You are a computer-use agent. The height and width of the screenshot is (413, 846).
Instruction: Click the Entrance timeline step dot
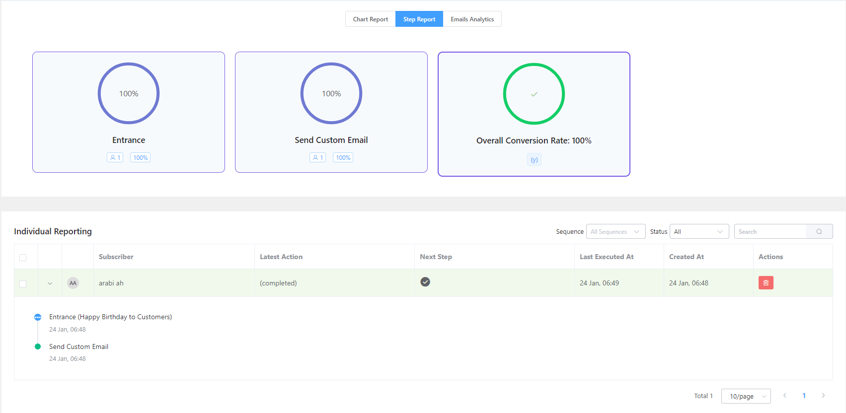click(x=38, y=317)
